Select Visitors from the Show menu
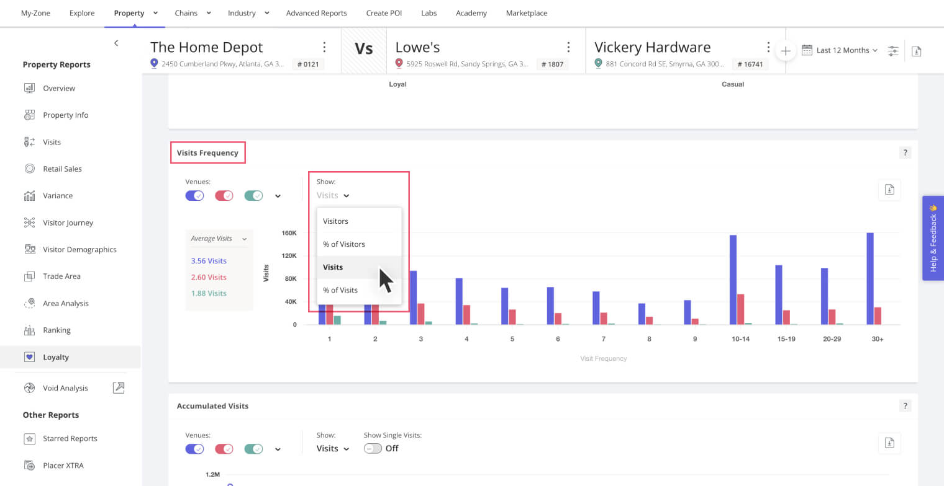 click(x=360, y=221)
